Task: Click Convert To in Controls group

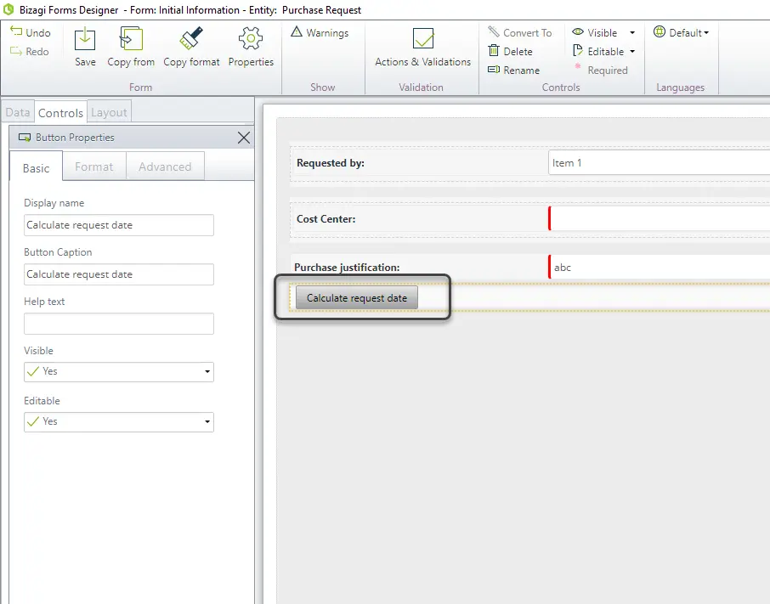Action: 520,32
